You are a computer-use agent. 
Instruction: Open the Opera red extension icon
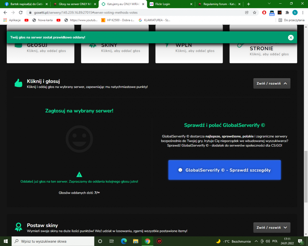[264, 13]
